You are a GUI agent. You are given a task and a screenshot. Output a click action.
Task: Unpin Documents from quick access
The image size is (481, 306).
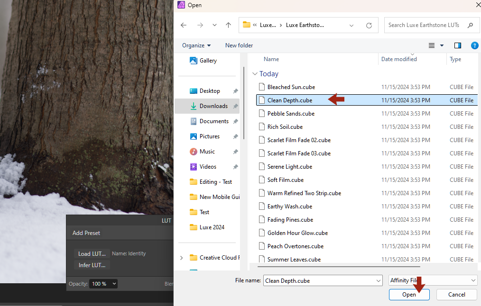(x=235, y=121)
